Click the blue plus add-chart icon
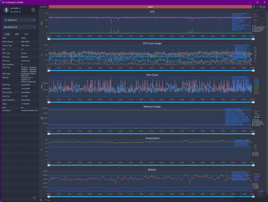The height and width of the screenshot is (202, 268). click(x=262, y=191)
